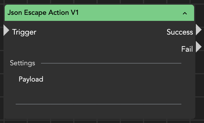Select the Fail output label
This screenshot has height=123, width=204.
coord(187,49)
